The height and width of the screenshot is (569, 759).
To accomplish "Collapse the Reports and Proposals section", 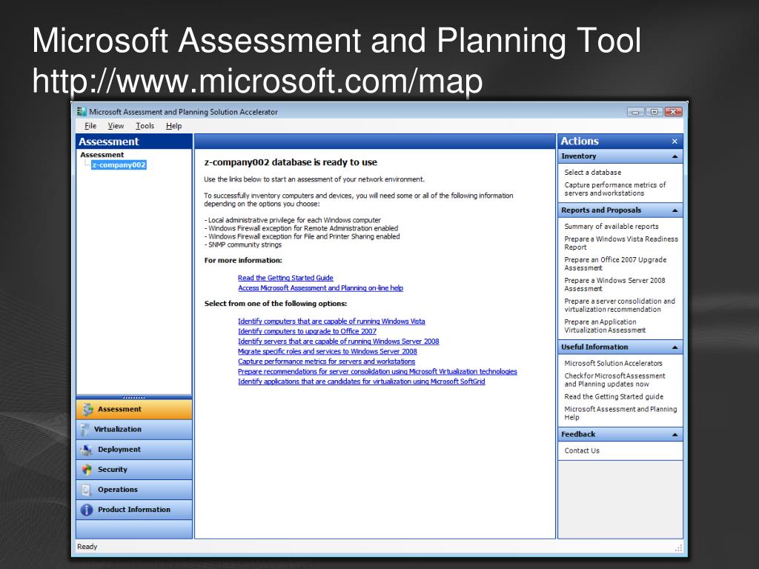I will click(x=675, y=210).
